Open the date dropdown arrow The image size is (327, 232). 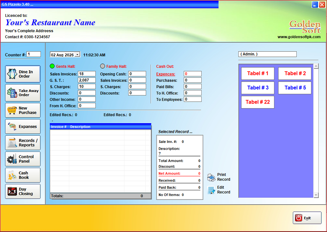[78, 54]
